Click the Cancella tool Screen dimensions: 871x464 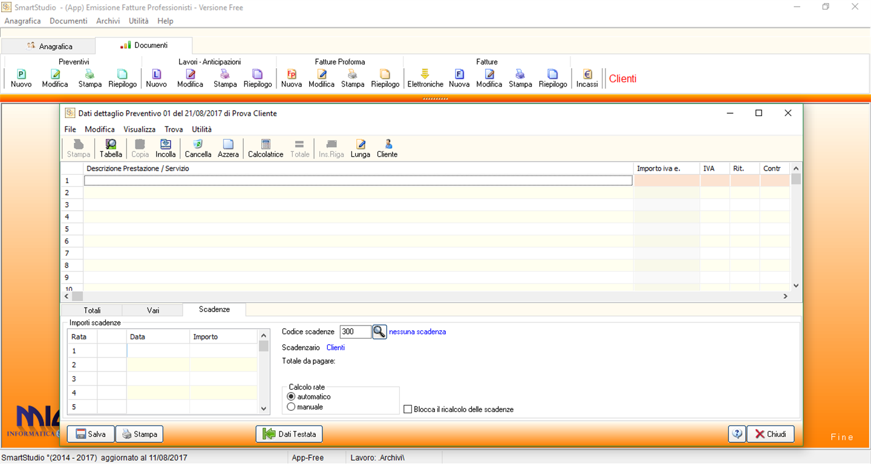198,149
